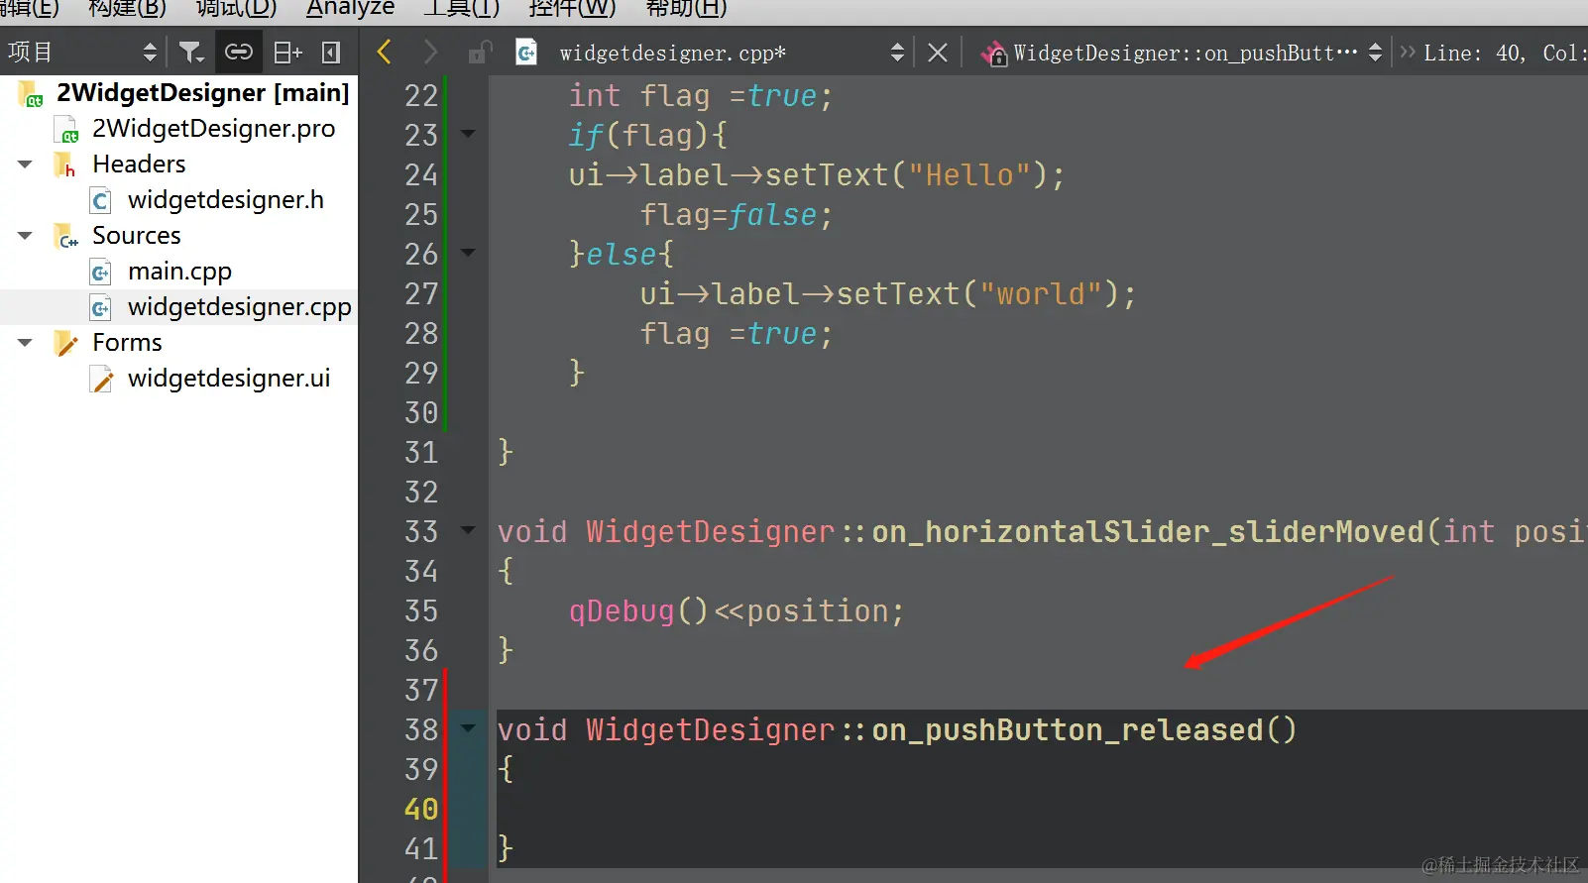Viewport: 1588px width, 883px height.
Task: Open the Analyze menu
Action: click(350, 9)
